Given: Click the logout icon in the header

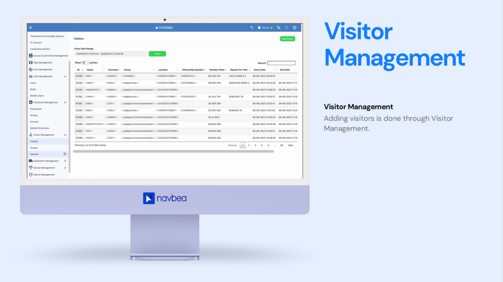Looking at the screenshot, I should click(x=294, y=27).
